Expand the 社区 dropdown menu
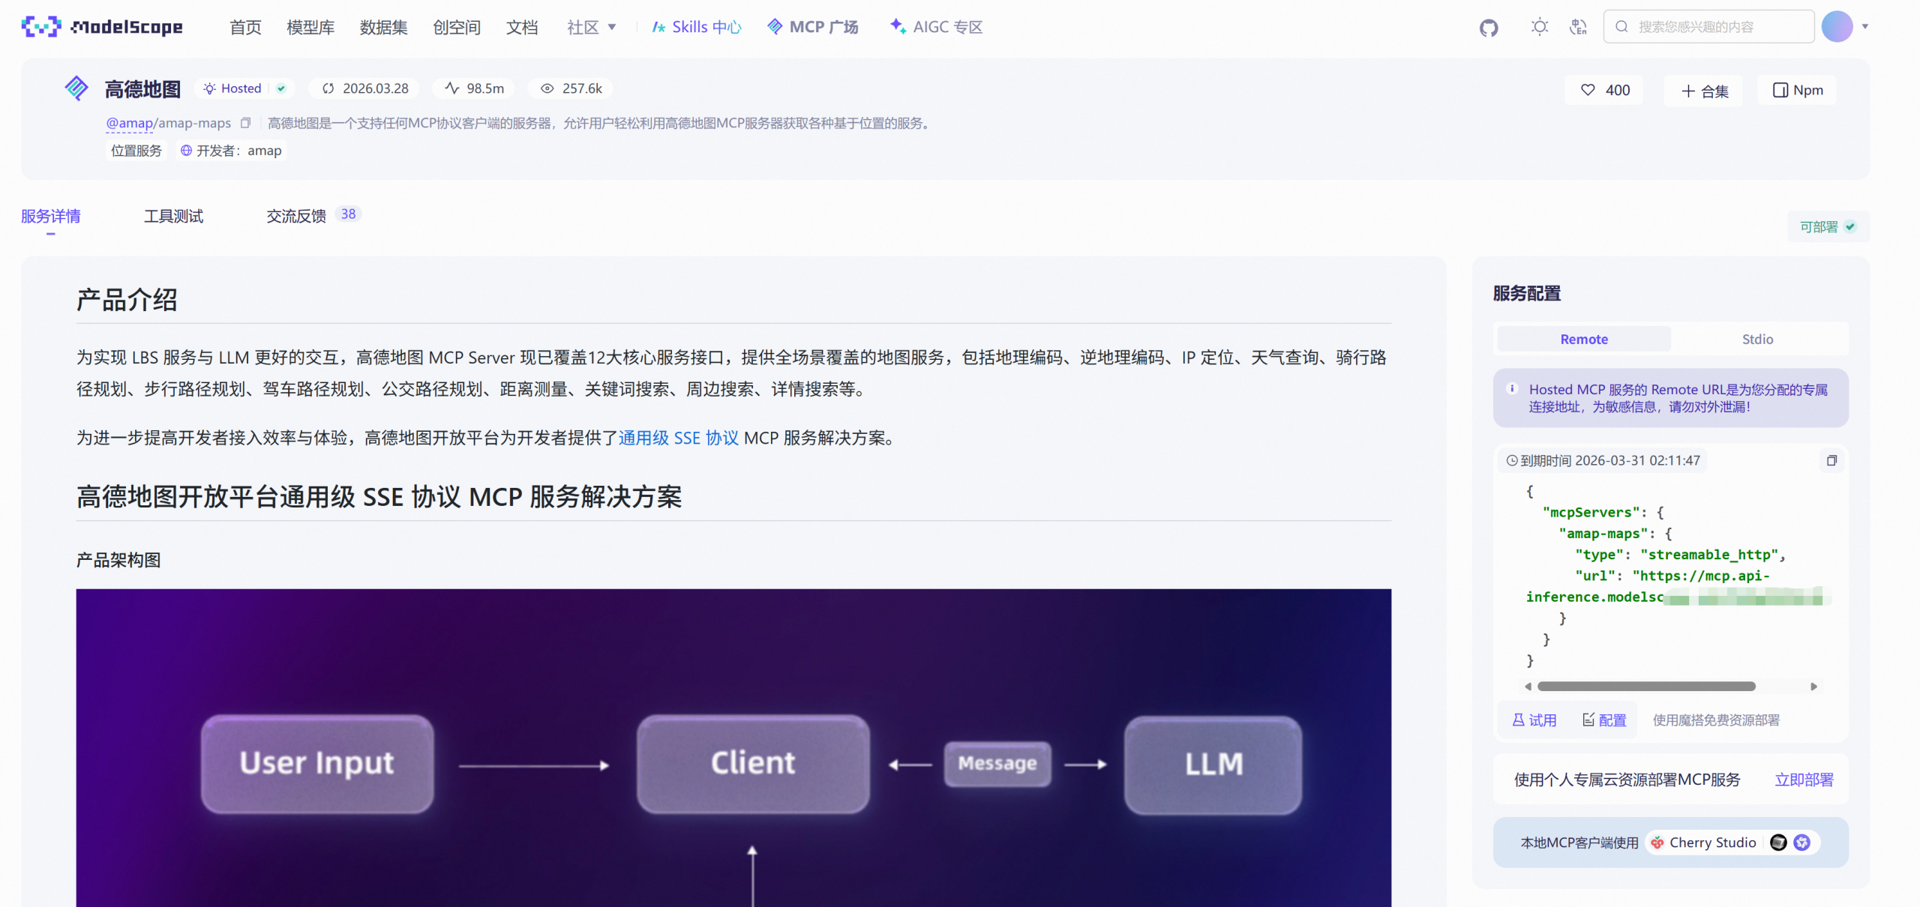1920x907 pixels. coord(591,27)
